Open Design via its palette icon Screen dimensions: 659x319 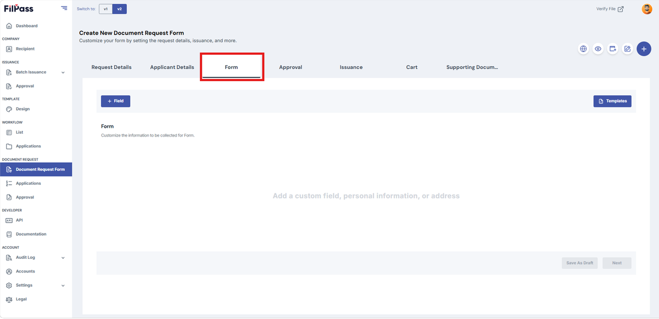point(9,109)
